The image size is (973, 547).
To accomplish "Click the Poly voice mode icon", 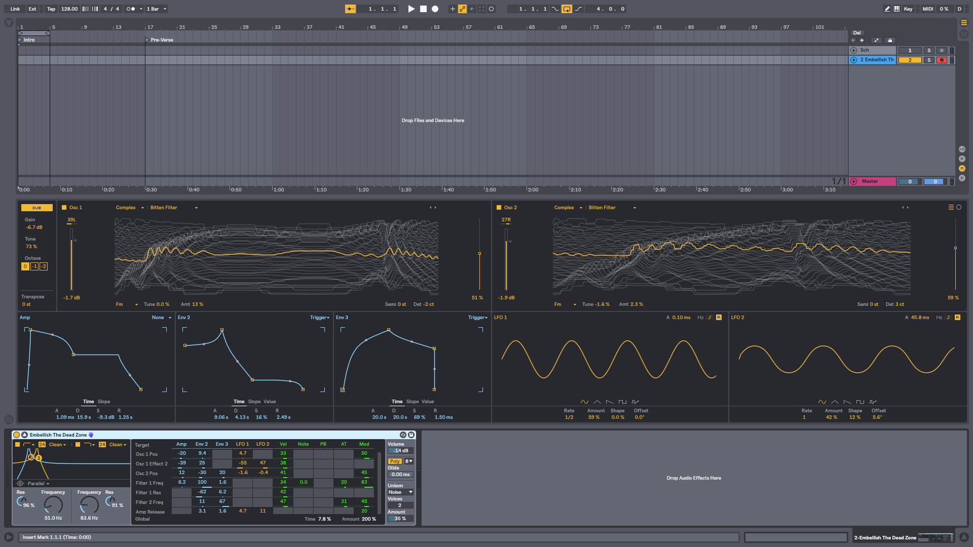I will coord(394,460).
